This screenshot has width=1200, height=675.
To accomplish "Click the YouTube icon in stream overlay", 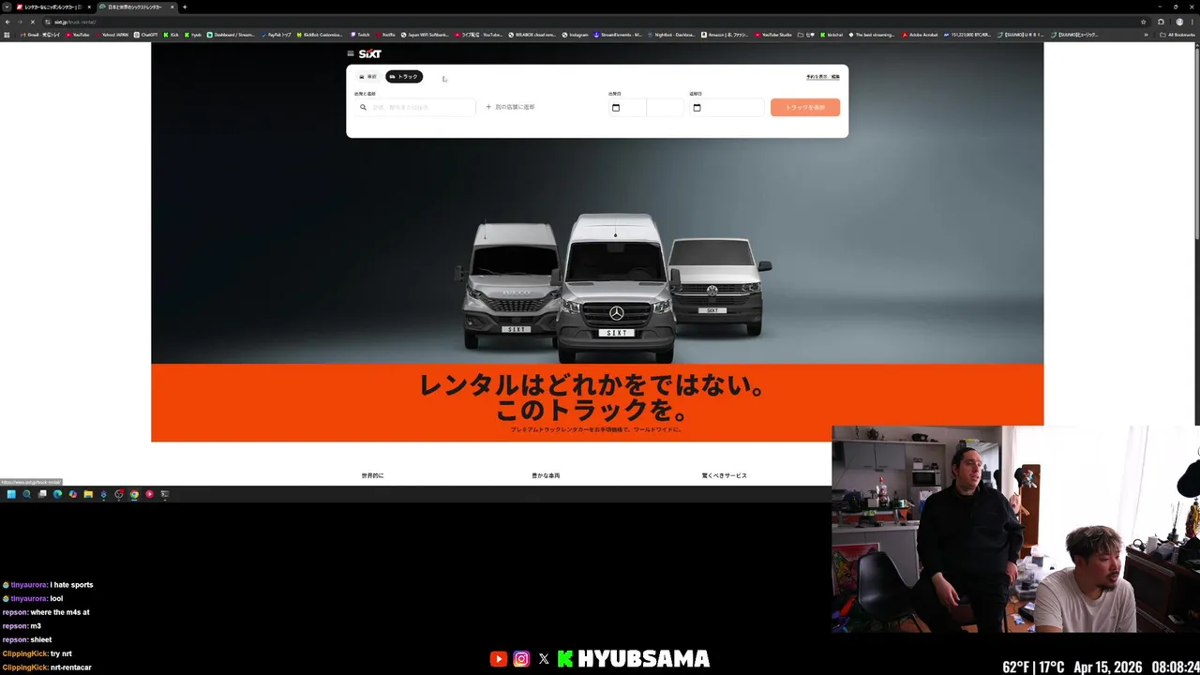I will tap(498, 659).
